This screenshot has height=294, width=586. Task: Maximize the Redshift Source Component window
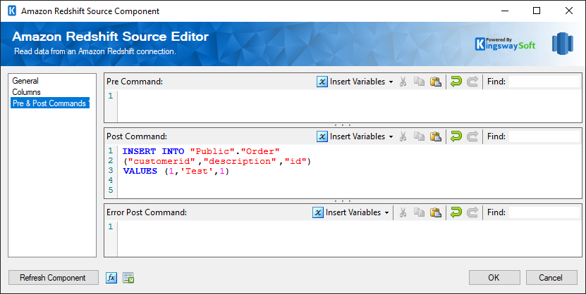coord(537,11)
